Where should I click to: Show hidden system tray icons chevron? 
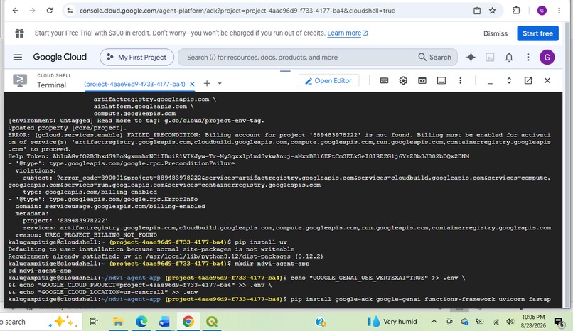click(434, 322)
